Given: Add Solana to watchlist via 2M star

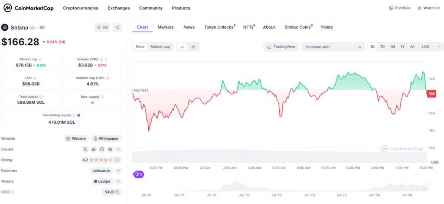Looking at the screenshot, I should point(102,27).
